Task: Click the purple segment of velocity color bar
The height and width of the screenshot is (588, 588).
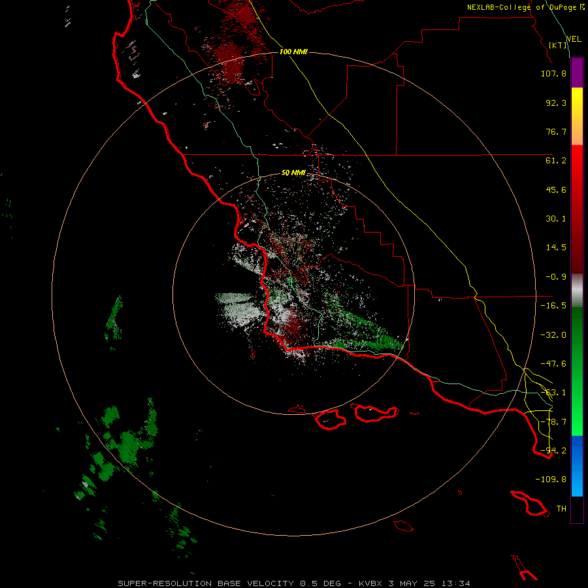Action: [577, 73]
